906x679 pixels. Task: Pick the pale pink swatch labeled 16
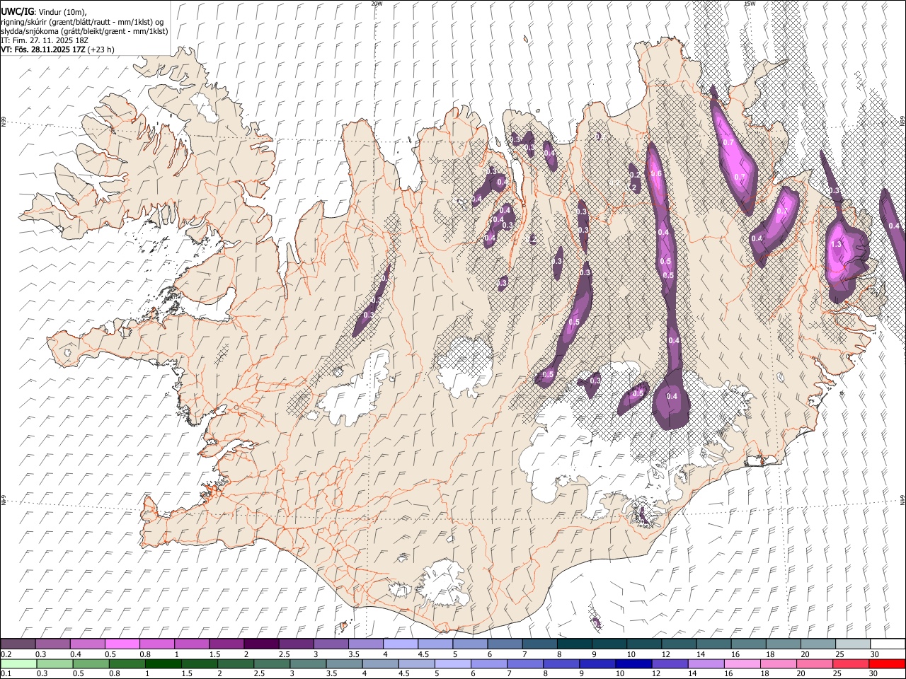click(x=743, y=663)
